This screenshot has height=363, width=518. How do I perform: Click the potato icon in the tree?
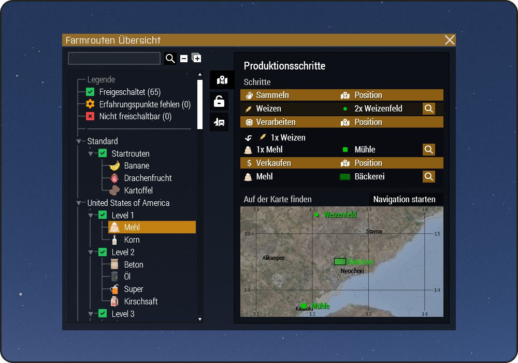[114, 190]
